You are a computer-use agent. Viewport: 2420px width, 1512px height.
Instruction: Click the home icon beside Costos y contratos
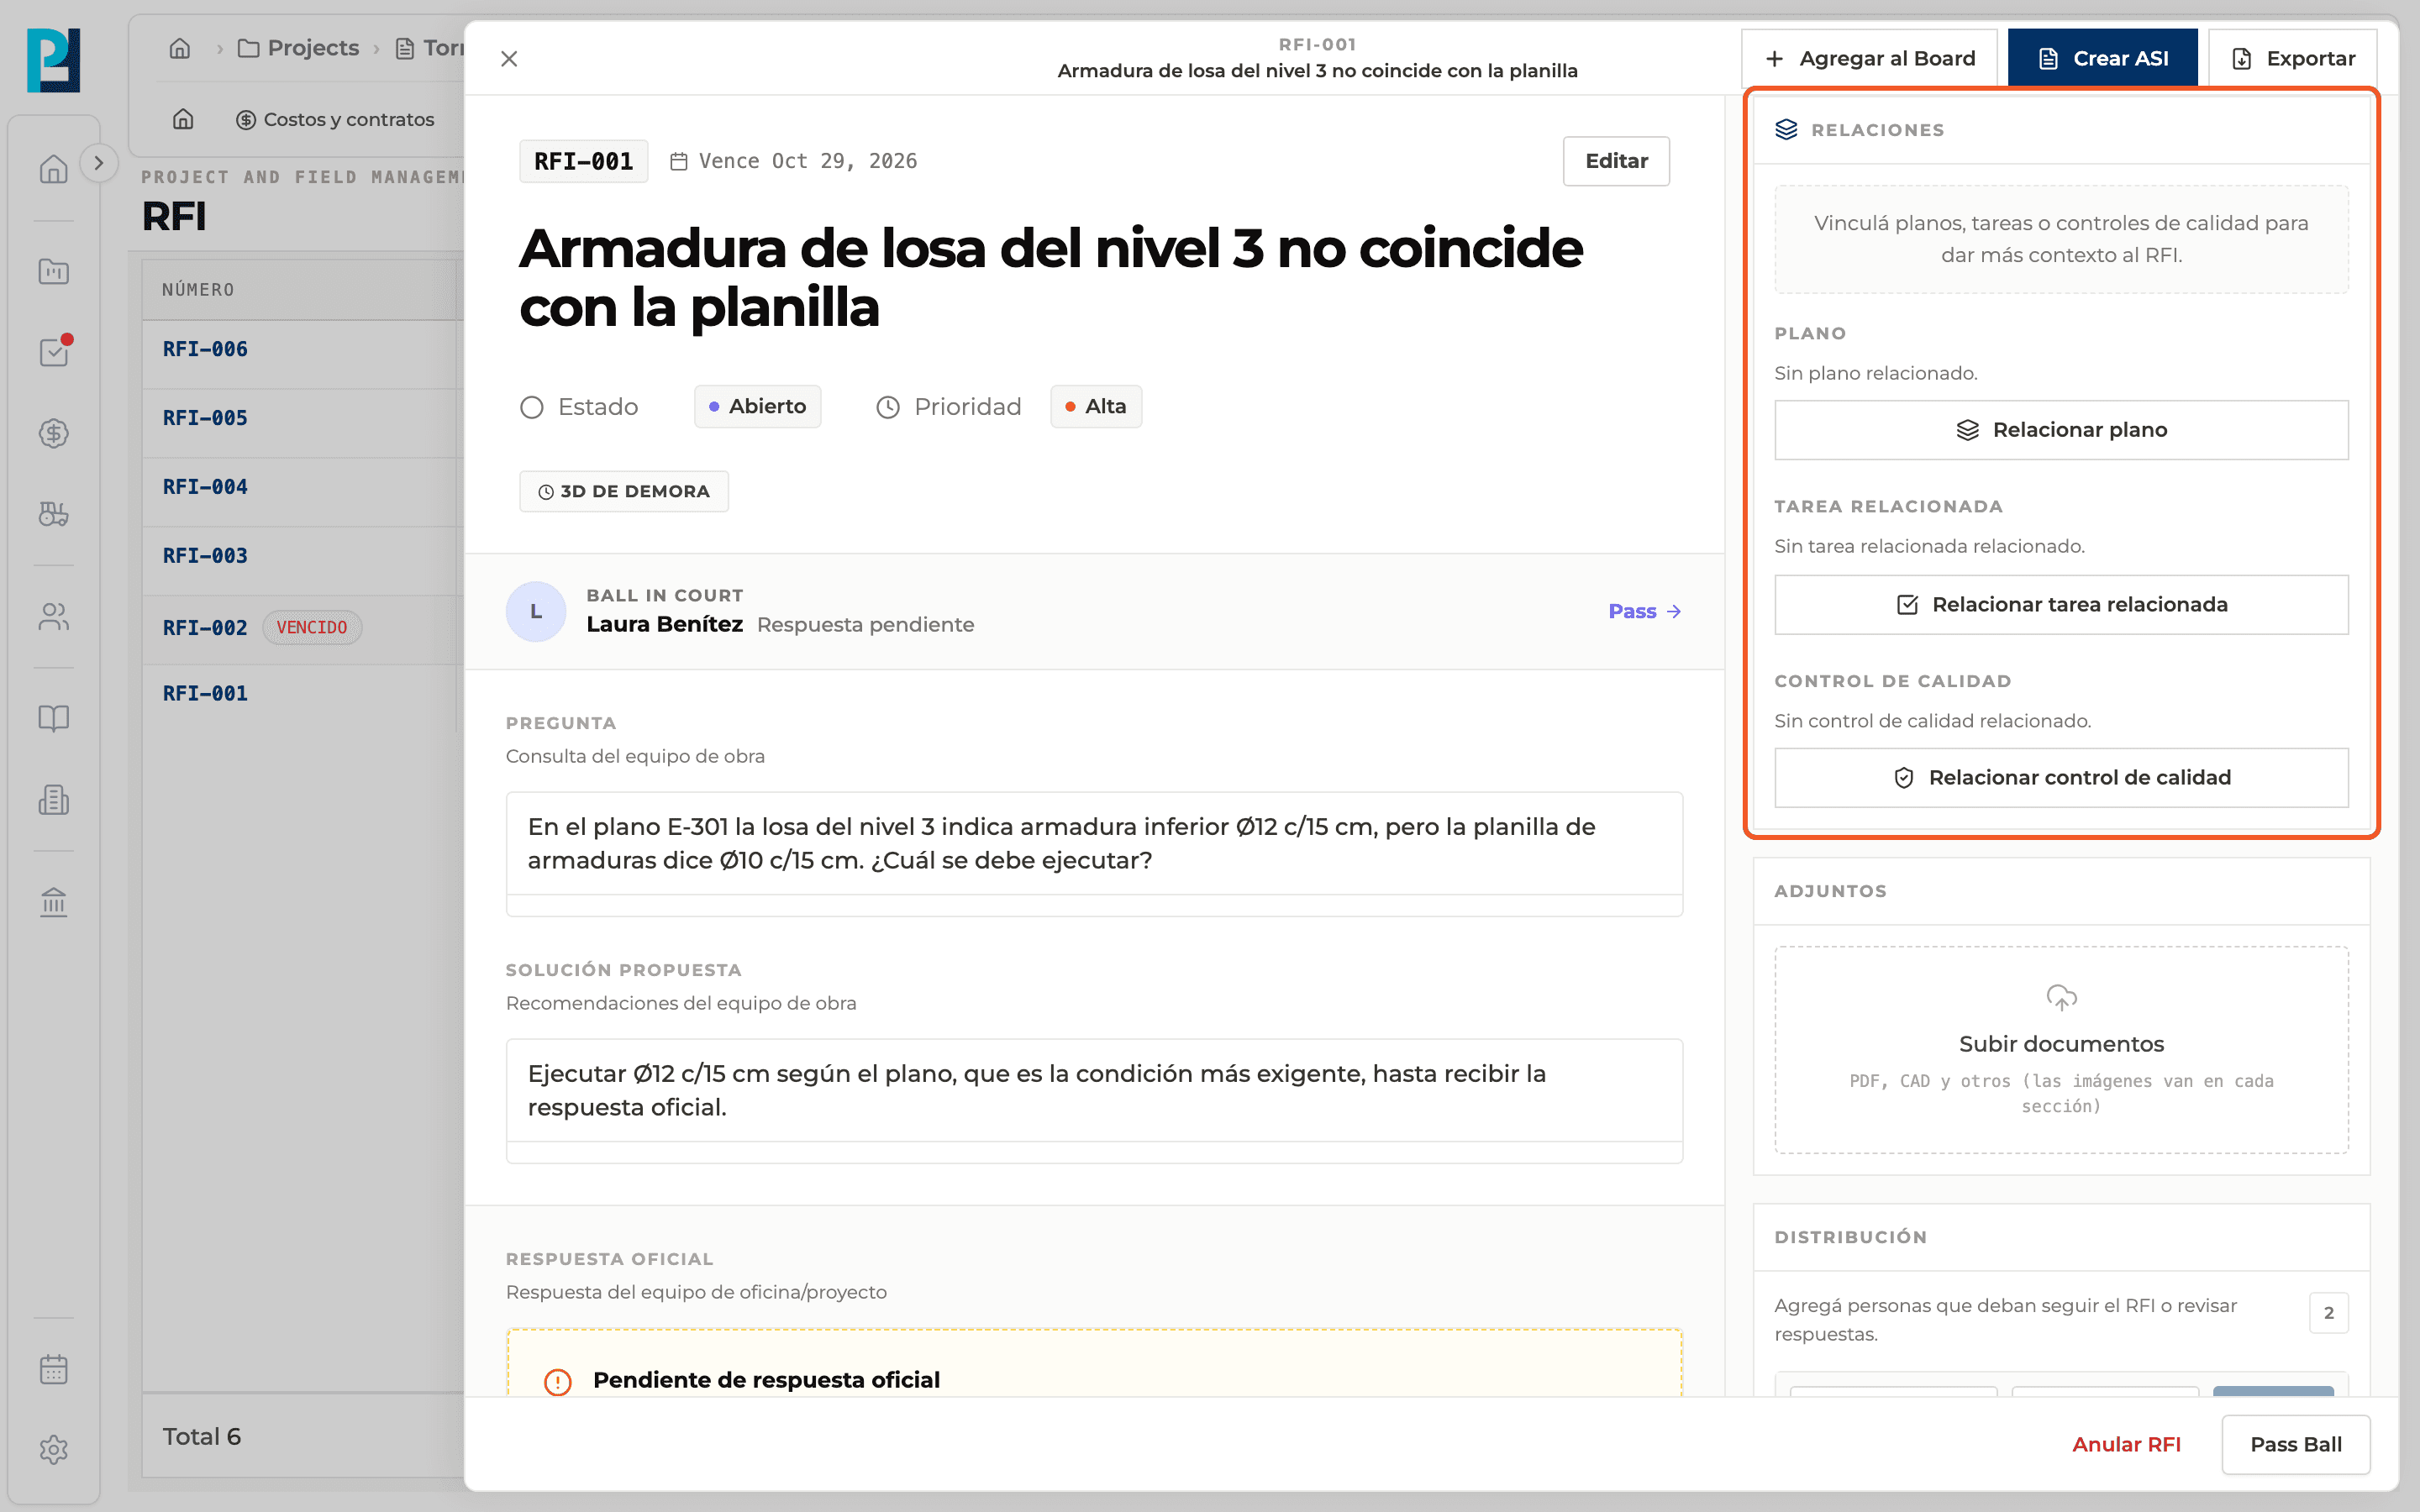click(x=183, y=119)
